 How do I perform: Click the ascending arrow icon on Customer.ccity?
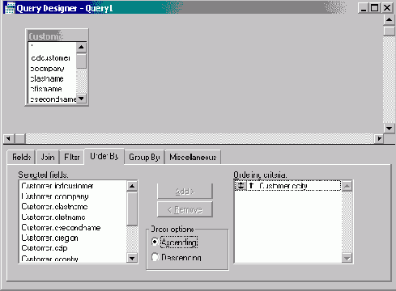coord(251,186)
